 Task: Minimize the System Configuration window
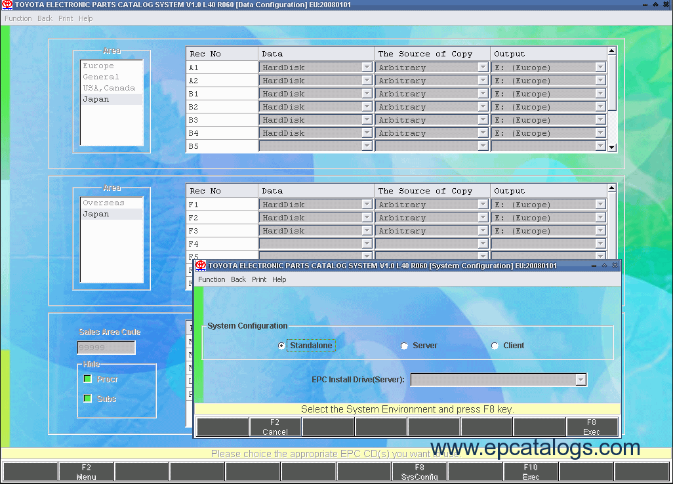tap(594, 266)
